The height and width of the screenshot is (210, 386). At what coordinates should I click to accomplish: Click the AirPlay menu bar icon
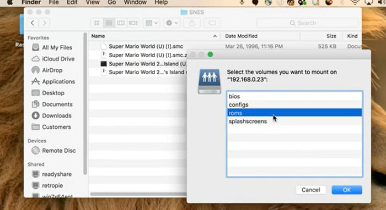coord(368,2)
